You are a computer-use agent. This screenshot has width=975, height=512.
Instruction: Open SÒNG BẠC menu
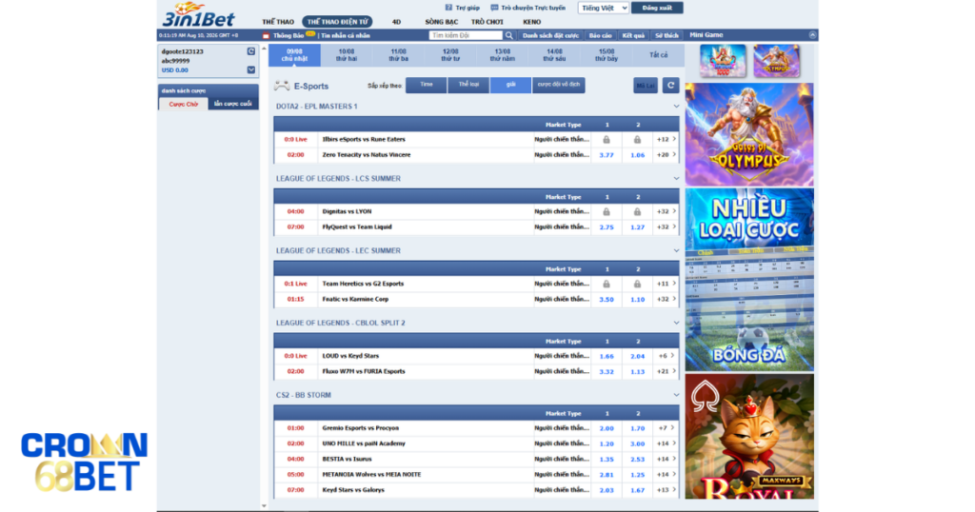click(442, 22)
